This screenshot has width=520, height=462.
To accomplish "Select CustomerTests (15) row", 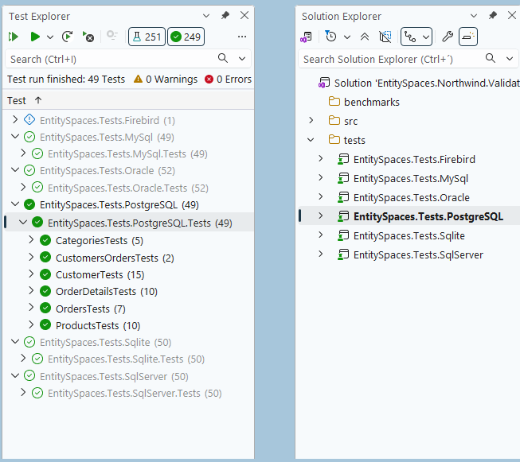I will [x=100, y=274].
